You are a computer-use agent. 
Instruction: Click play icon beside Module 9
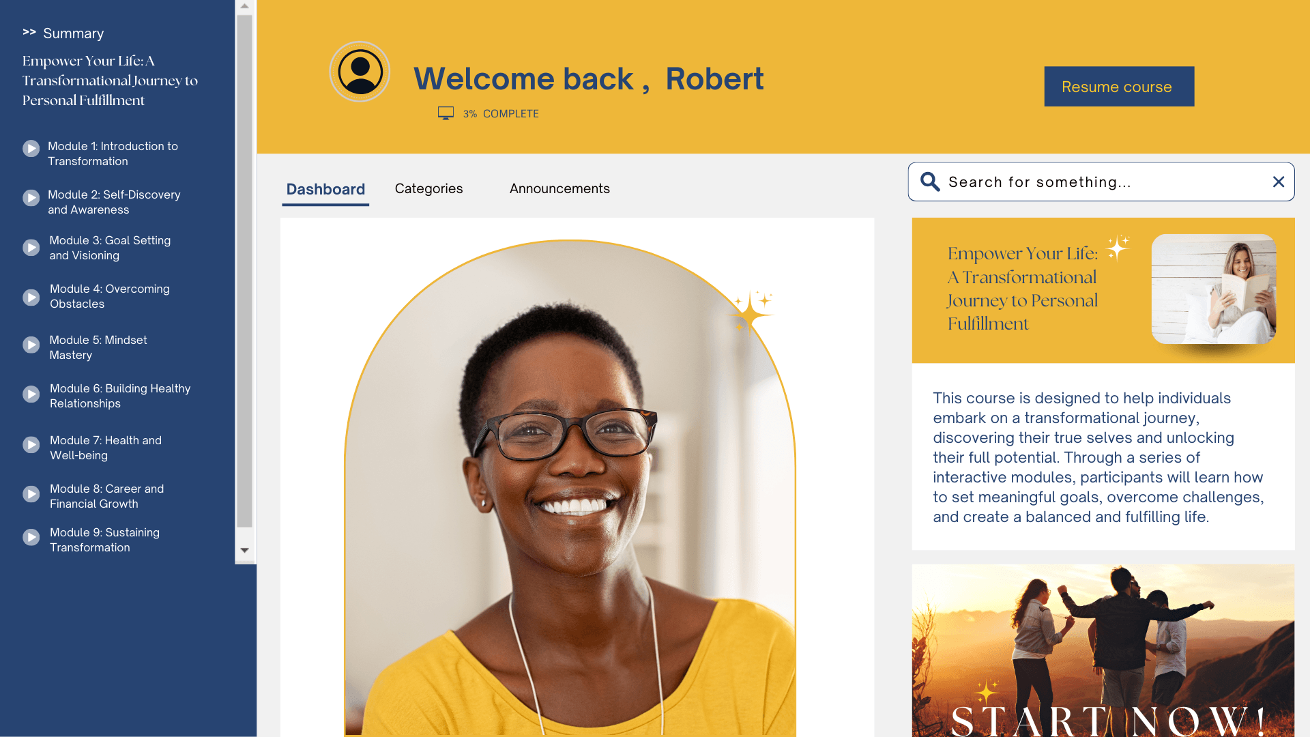coord(31,538)
